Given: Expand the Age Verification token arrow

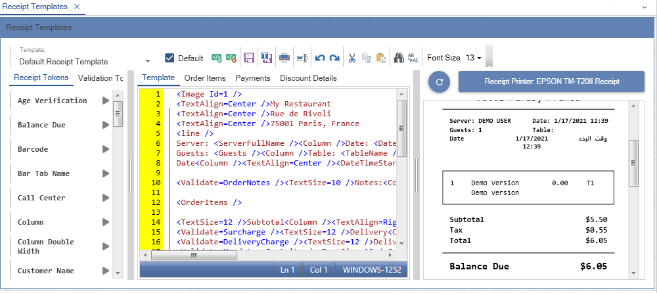Looking at the screenshot, I should [x=105, y=101].
